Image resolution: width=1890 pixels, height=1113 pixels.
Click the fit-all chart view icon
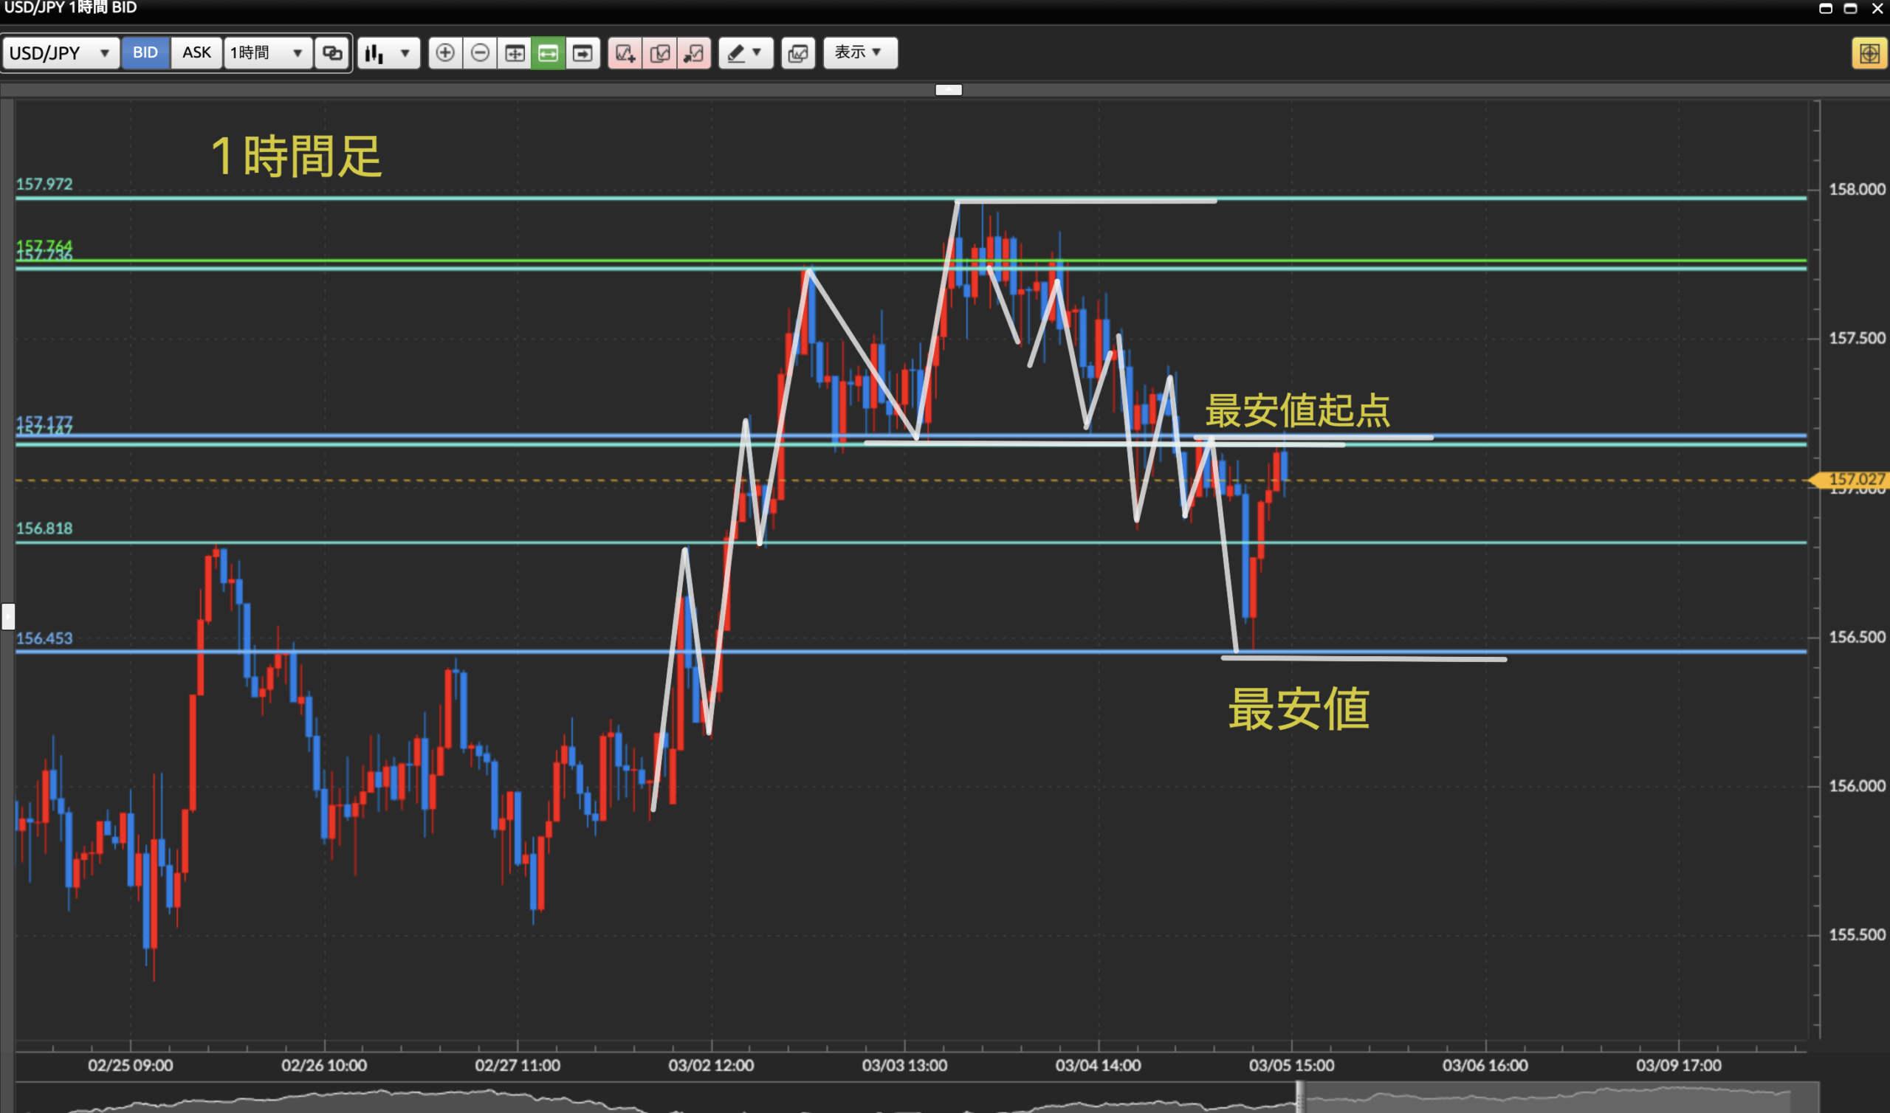tap(515, 53)
